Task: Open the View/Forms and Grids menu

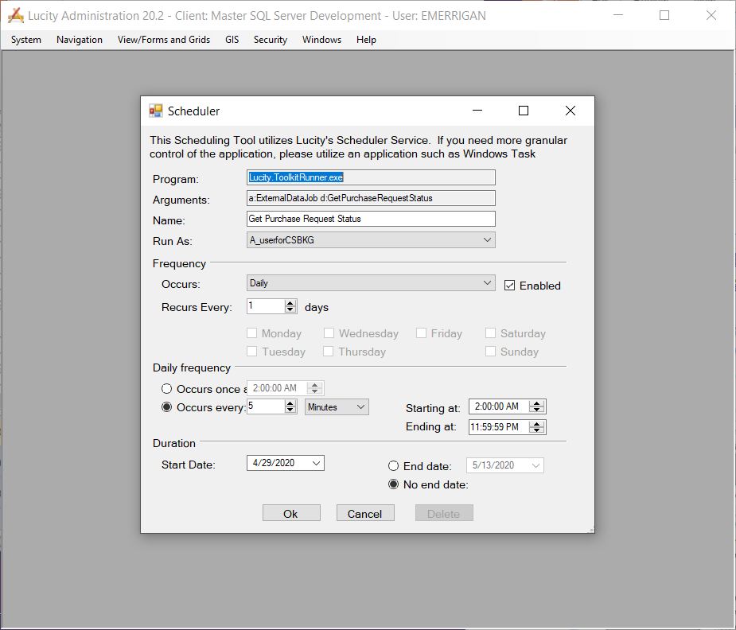Action: 164,40
